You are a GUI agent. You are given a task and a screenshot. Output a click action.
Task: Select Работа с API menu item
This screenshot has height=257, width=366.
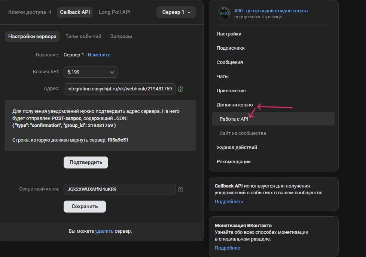234,119
